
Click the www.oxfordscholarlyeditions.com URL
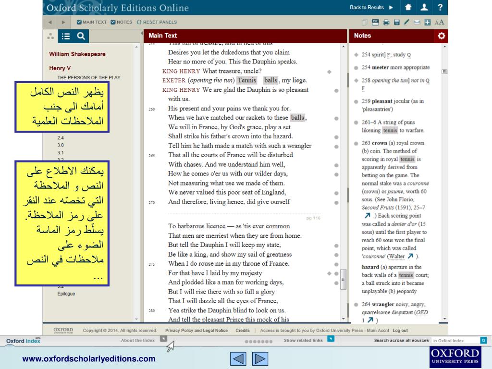tap(89, 358)
